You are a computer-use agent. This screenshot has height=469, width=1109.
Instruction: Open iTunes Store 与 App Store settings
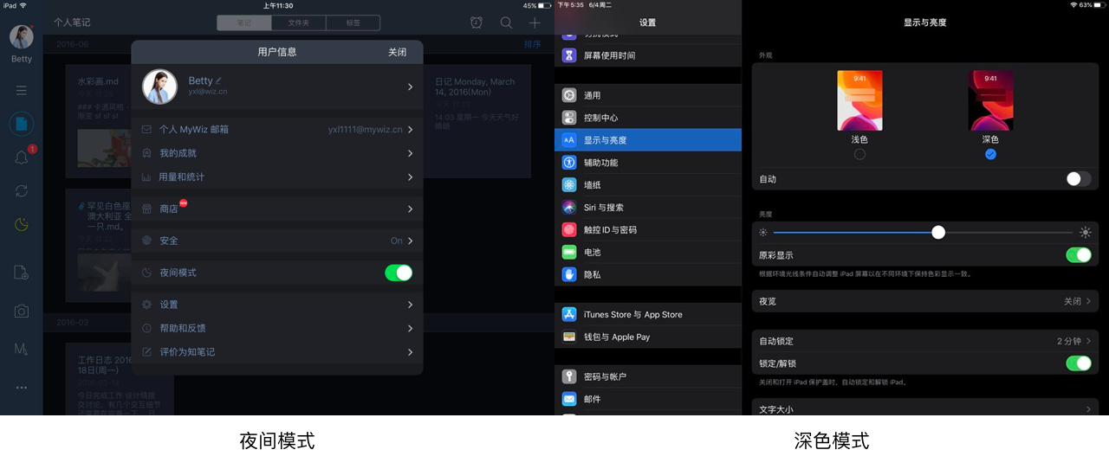point(648,315)
